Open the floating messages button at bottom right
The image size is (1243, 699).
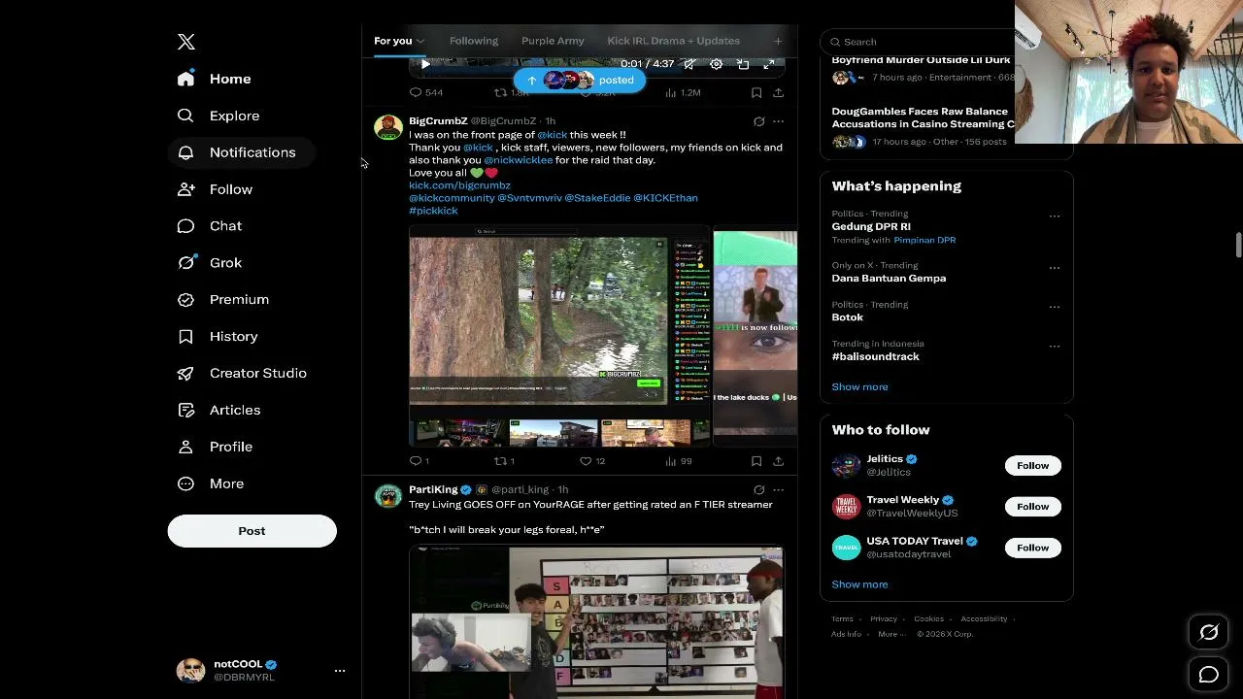(1209, 675)
